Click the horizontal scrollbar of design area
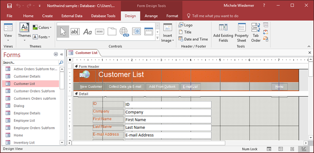 pyautogui.click(x=148, y=143)
